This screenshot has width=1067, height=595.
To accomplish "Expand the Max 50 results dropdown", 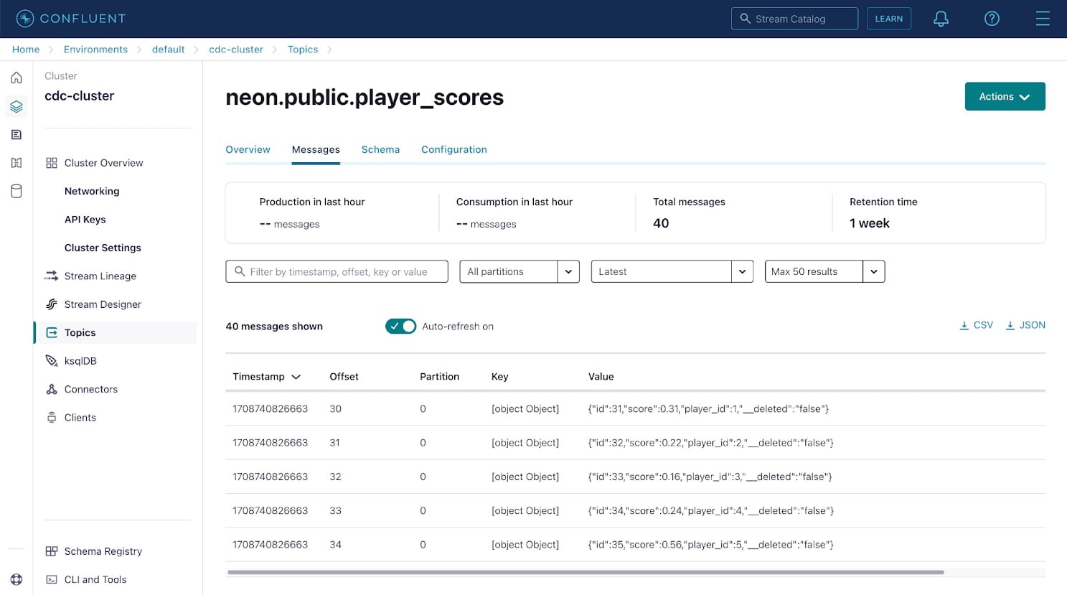I will point(873,271).
